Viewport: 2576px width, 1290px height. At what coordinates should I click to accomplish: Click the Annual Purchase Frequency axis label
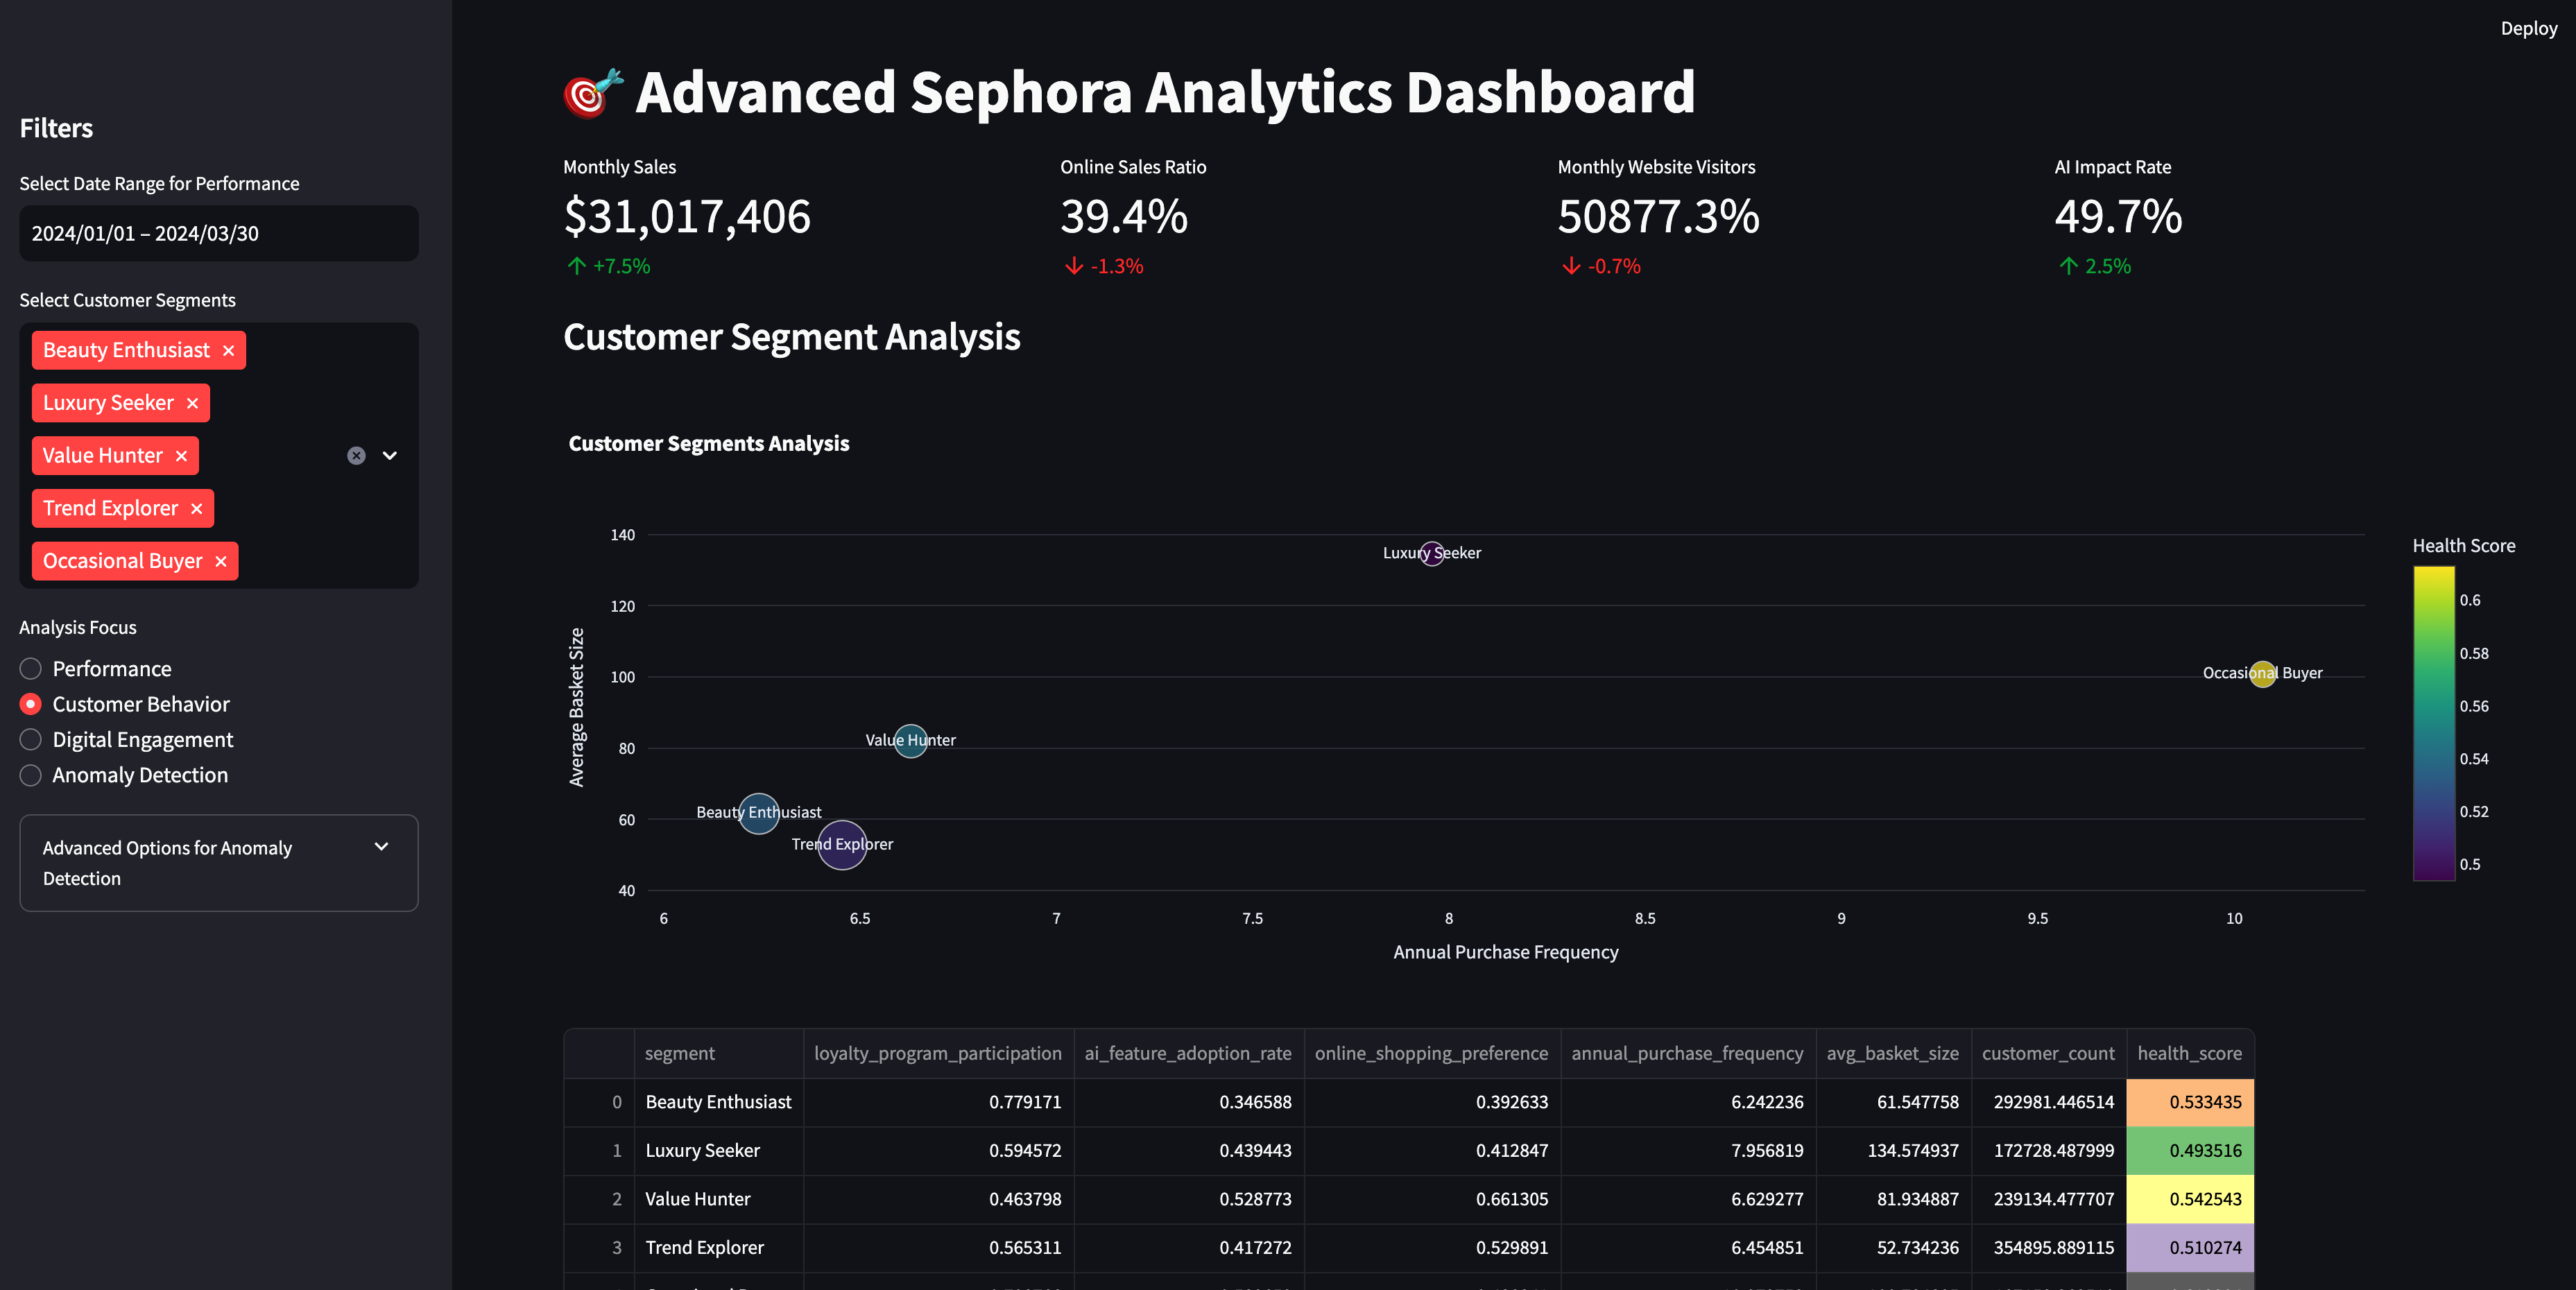point(1506,953)
